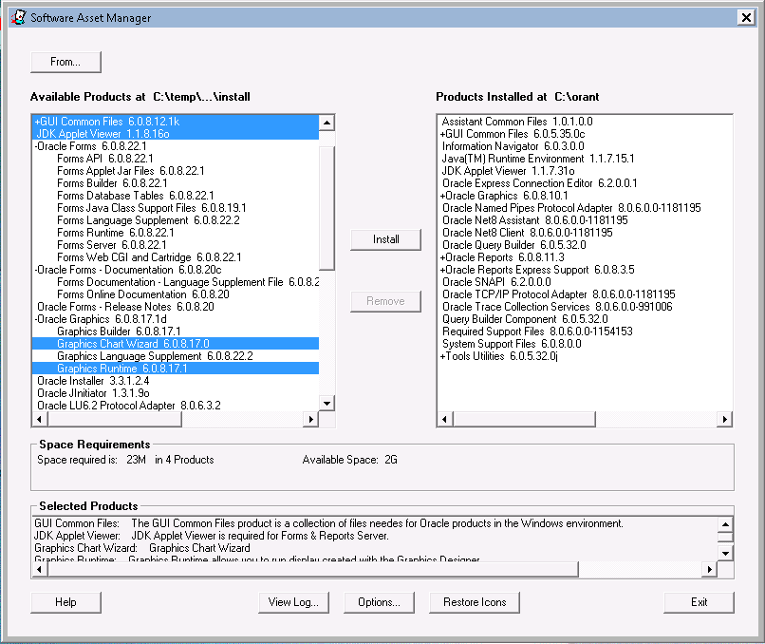Image resolution: width=765 pixels, height=644 pixels.
Task: Select Forms Database Tables 6.0.8.22.1
Action: (x=136, y=196)
